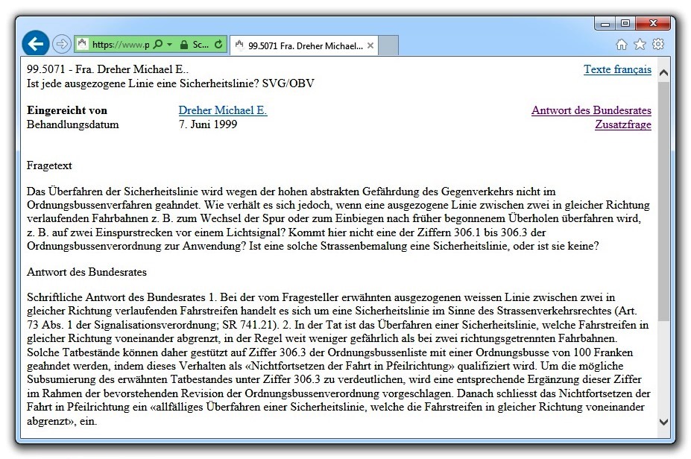Screen dimensions: 691x459
Task: Click the title line '99.5071 - Fra. Dreher Michael E..'
Action: 107,69
